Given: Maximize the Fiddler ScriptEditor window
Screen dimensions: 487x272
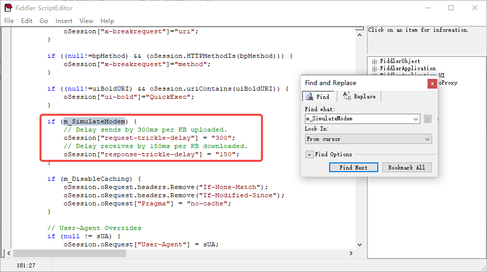Looking at the screenshot, I should [x=451, y=8].
